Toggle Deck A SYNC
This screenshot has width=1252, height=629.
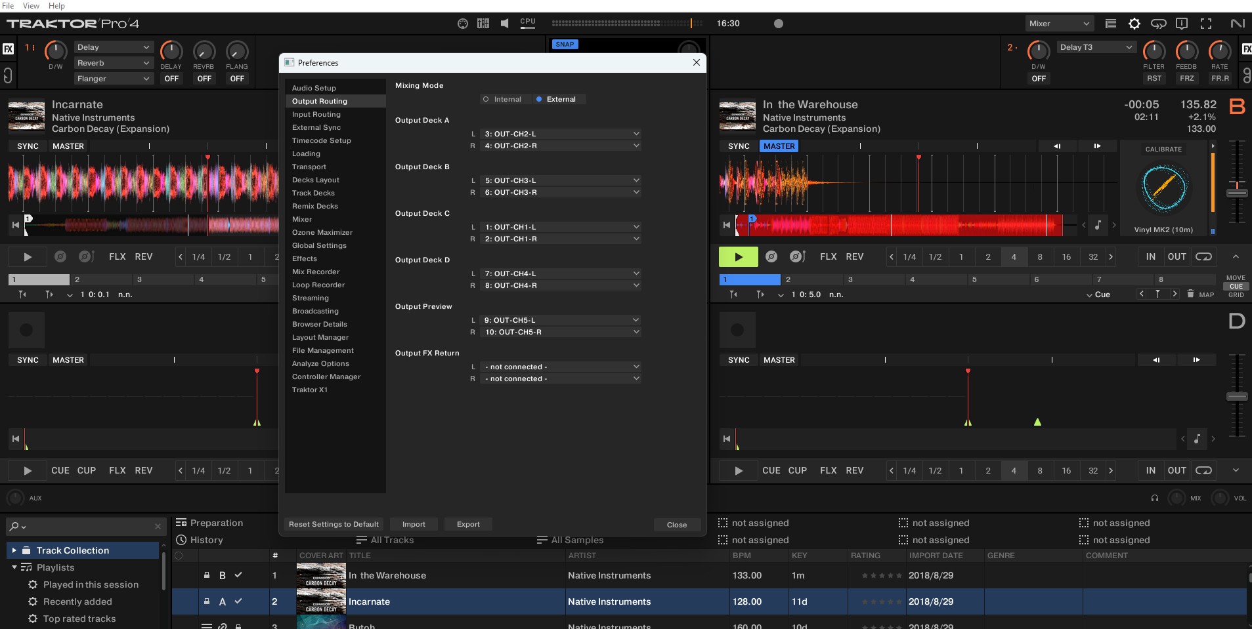(x=28, y=146)
